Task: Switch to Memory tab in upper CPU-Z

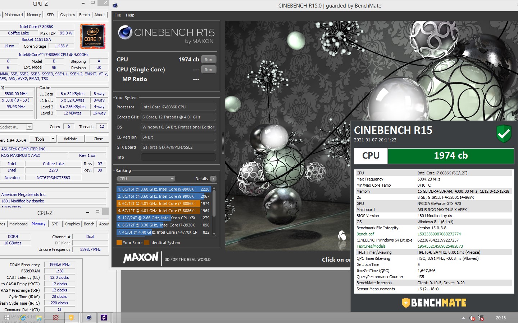Action: click(x=34, y=15)
